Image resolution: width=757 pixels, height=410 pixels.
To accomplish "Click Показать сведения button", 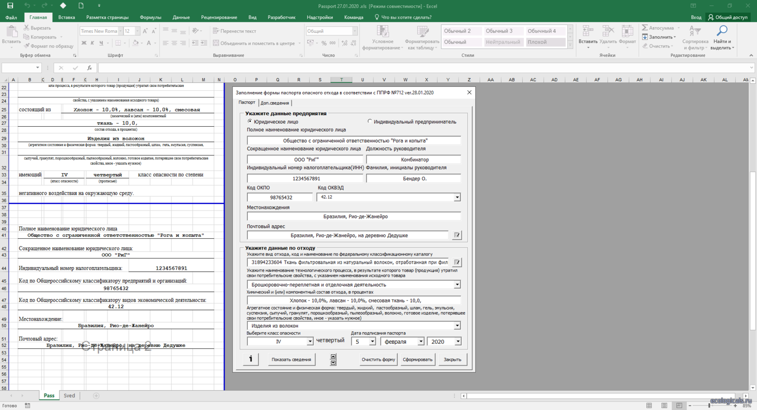I will [x=291, y=360].
